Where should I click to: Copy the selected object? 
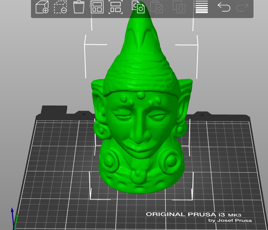(x=138, y=7)
